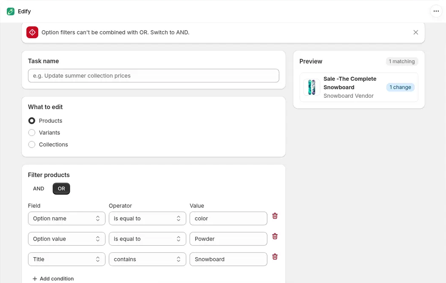Click the error message about OR filters

116,32
